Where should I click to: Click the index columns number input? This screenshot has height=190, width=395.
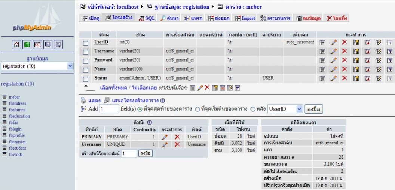tap(129, 153)
